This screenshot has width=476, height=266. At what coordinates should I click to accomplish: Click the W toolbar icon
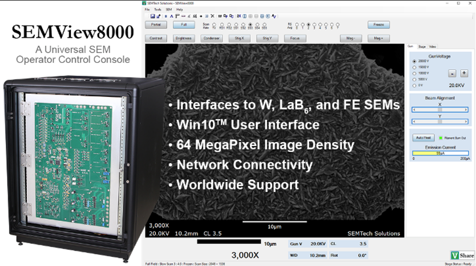pos(220,16)
